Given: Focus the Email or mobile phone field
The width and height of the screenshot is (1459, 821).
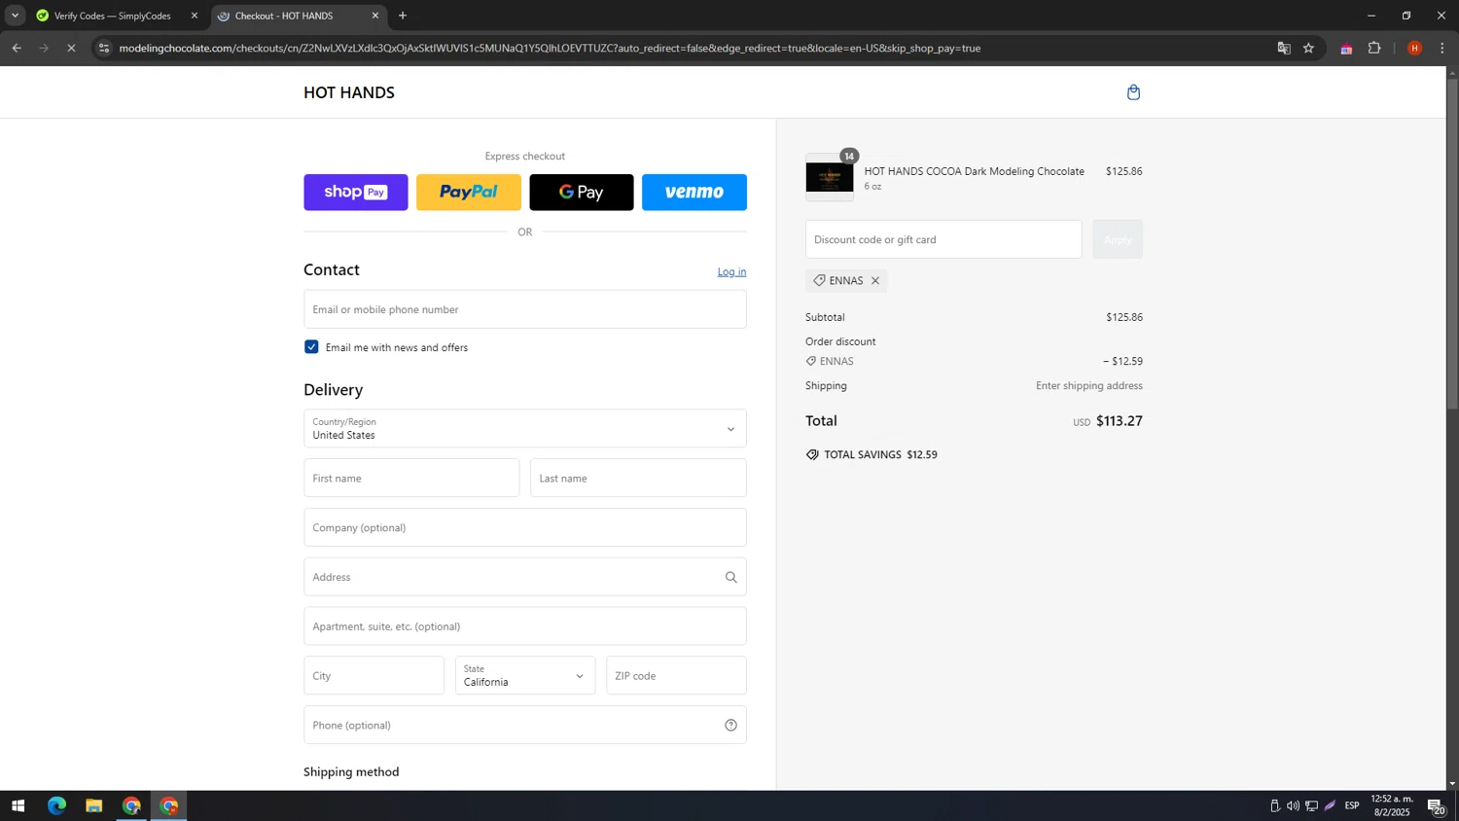Looking at the screenshot, I should pyautogui.click(x=525, y=309).
